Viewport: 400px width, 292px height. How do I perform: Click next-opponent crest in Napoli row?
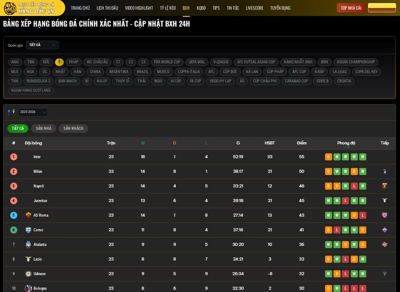click(384, 186)
